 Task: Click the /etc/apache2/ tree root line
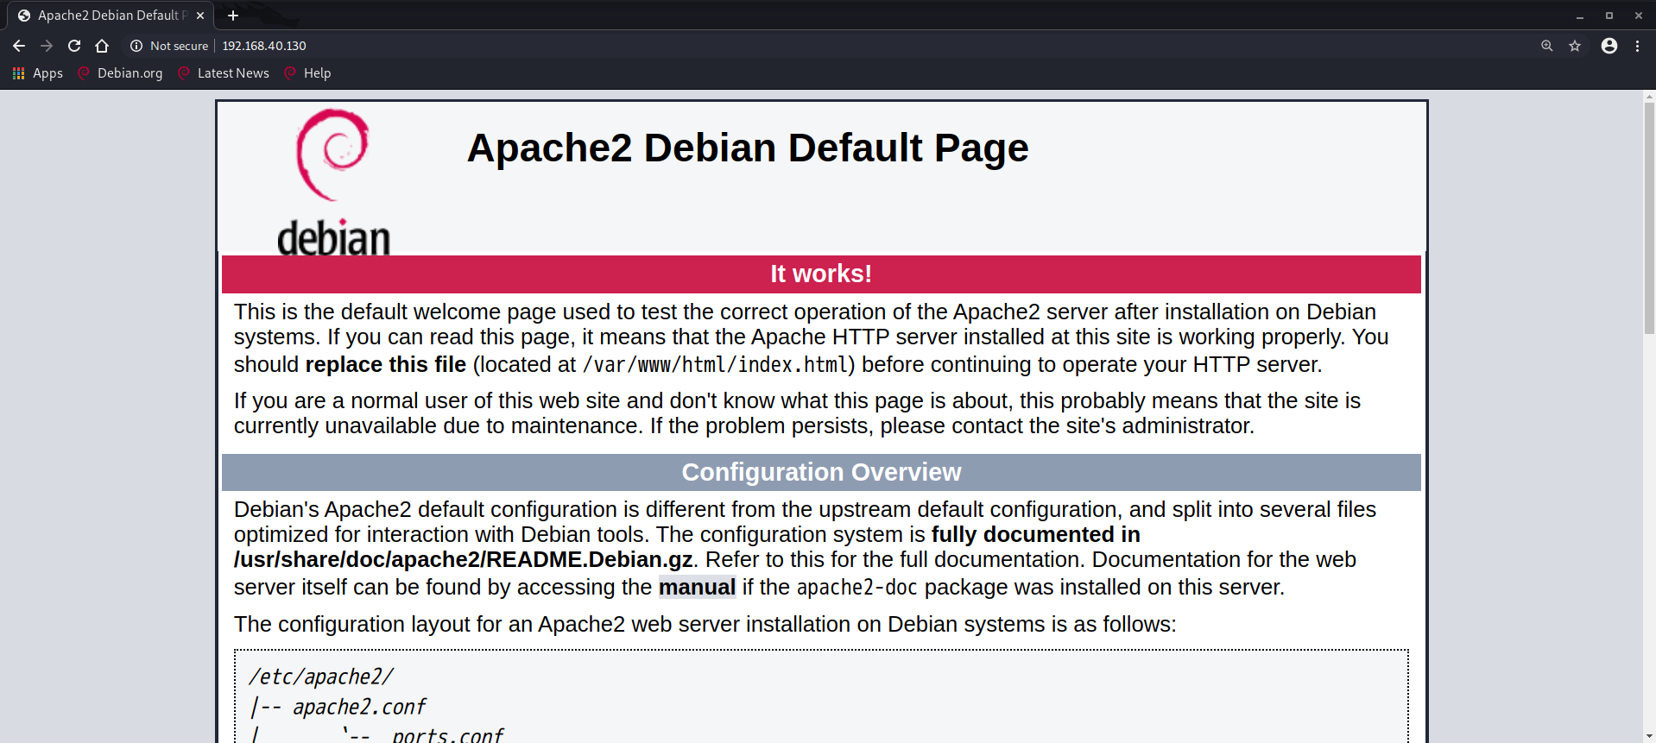point(321,677)
